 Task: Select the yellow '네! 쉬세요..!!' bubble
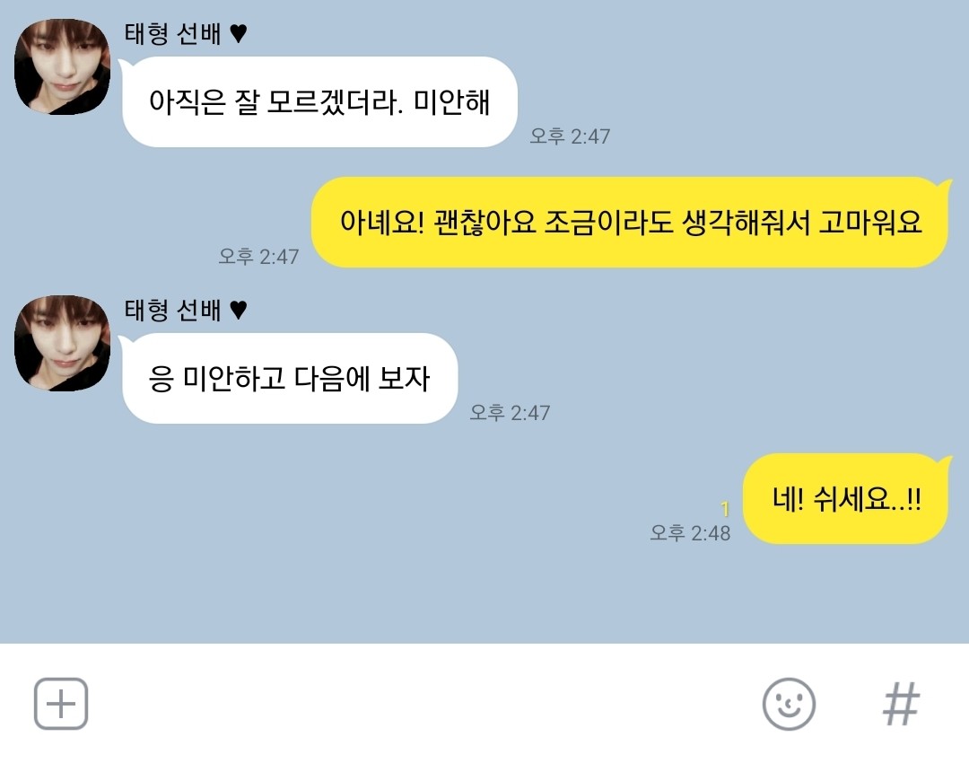tap(847, 498)
